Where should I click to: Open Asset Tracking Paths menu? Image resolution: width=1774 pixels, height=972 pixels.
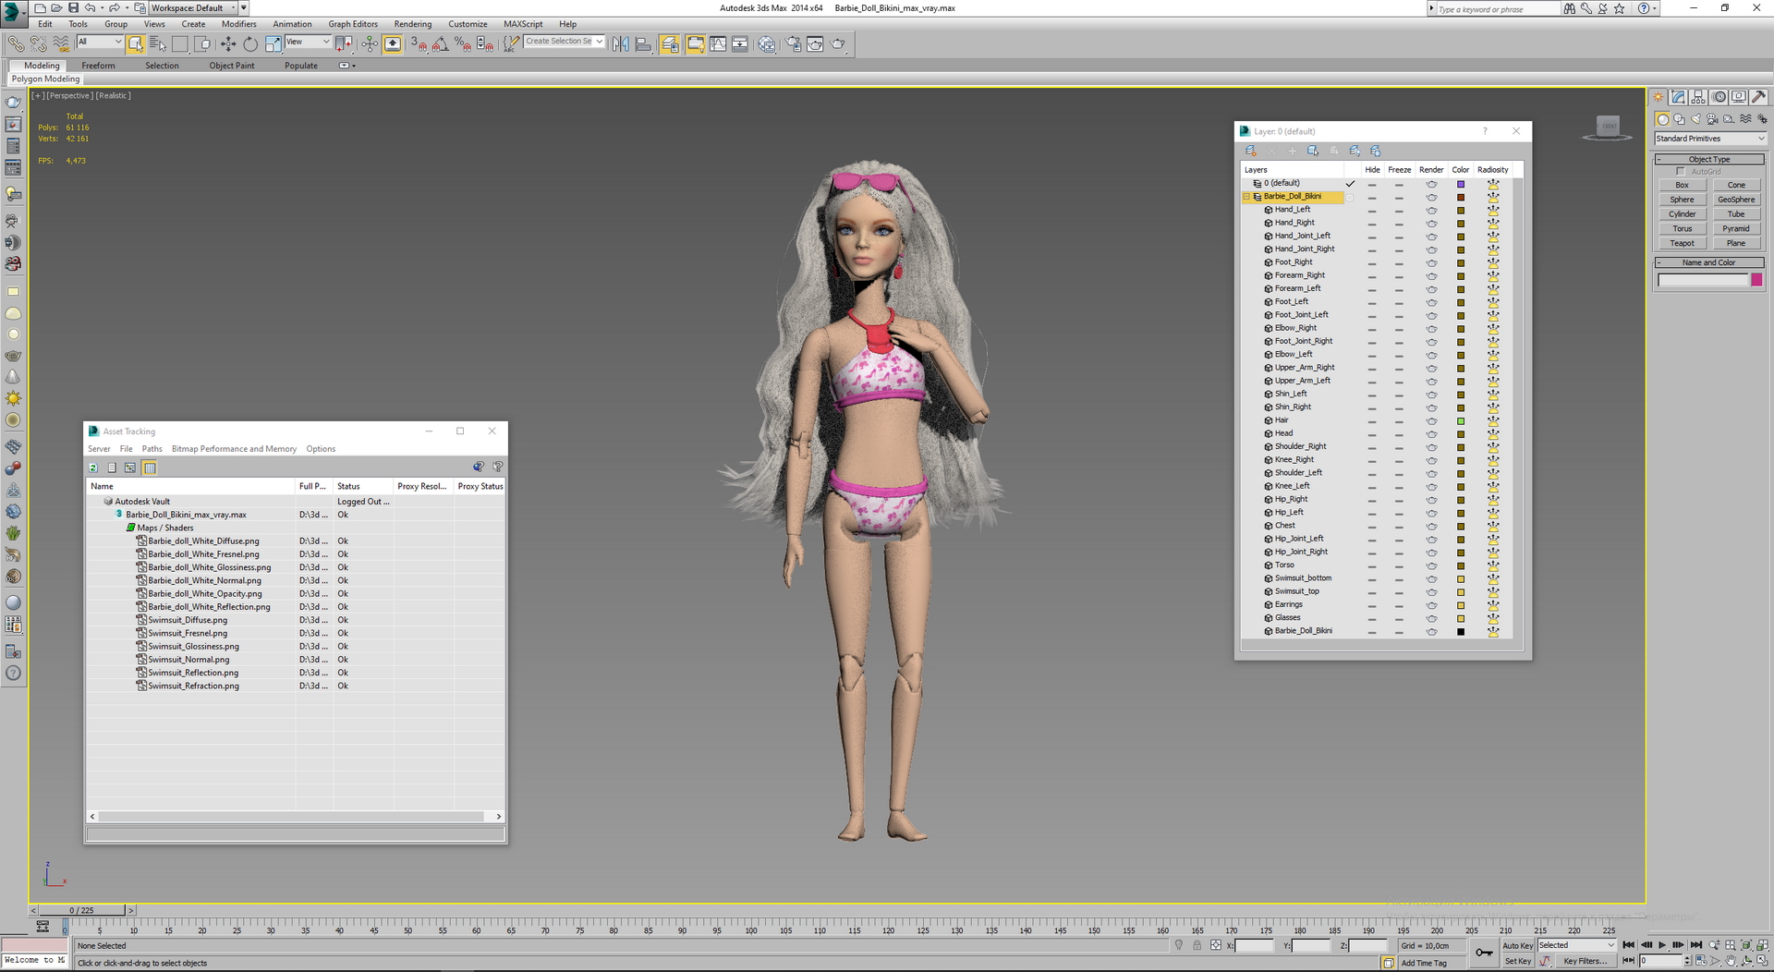pyautogui.click(x=152, y=449)
